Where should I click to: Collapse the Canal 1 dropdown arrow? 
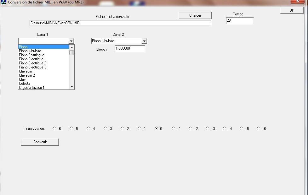coord(71,41)
